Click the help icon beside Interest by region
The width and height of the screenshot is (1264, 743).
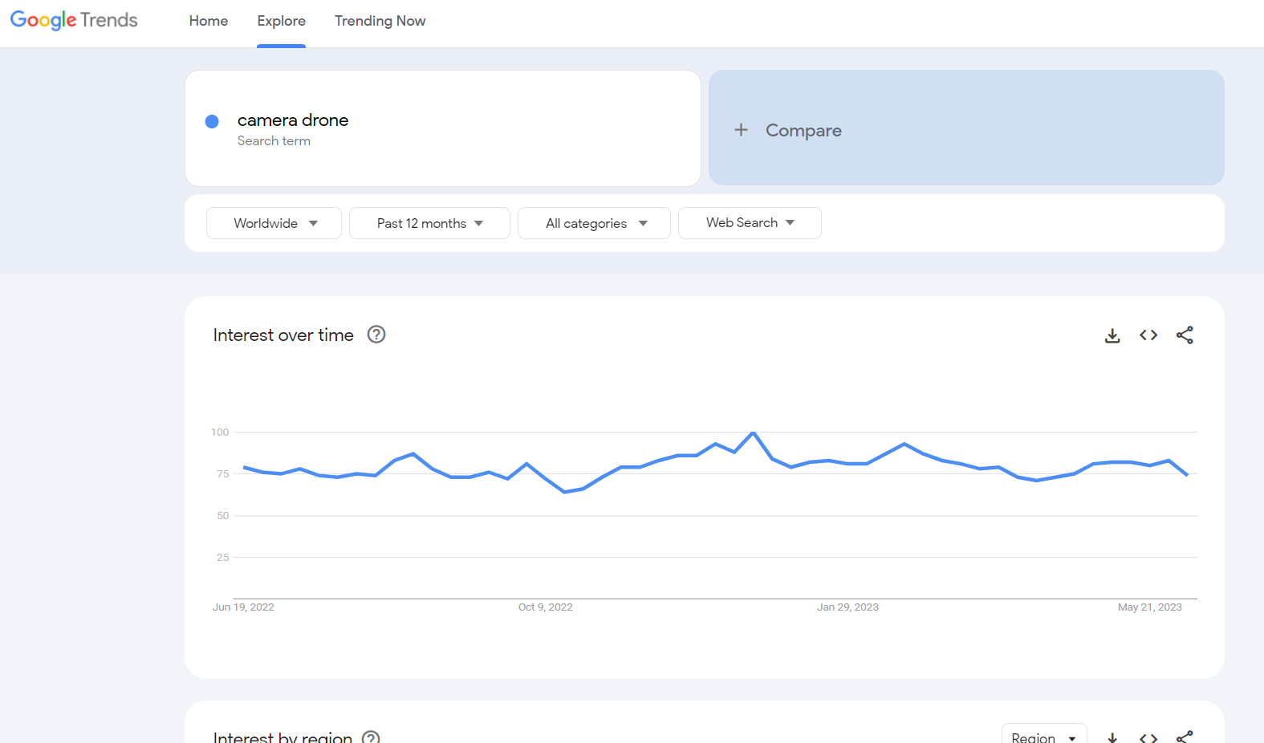click(371, 737)
